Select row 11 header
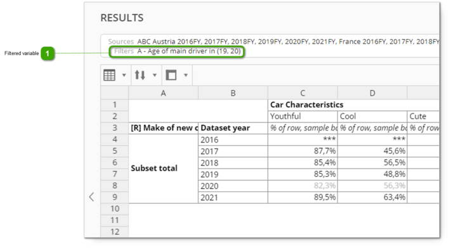Image resolution: width=451 pixels, height=249 pixels. pyautogui.click(x=114, y=220)
